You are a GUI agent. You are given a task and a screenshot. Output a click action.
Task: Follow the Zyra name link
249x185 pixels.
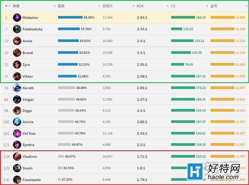pyautogui.click(x=26, y=65)
